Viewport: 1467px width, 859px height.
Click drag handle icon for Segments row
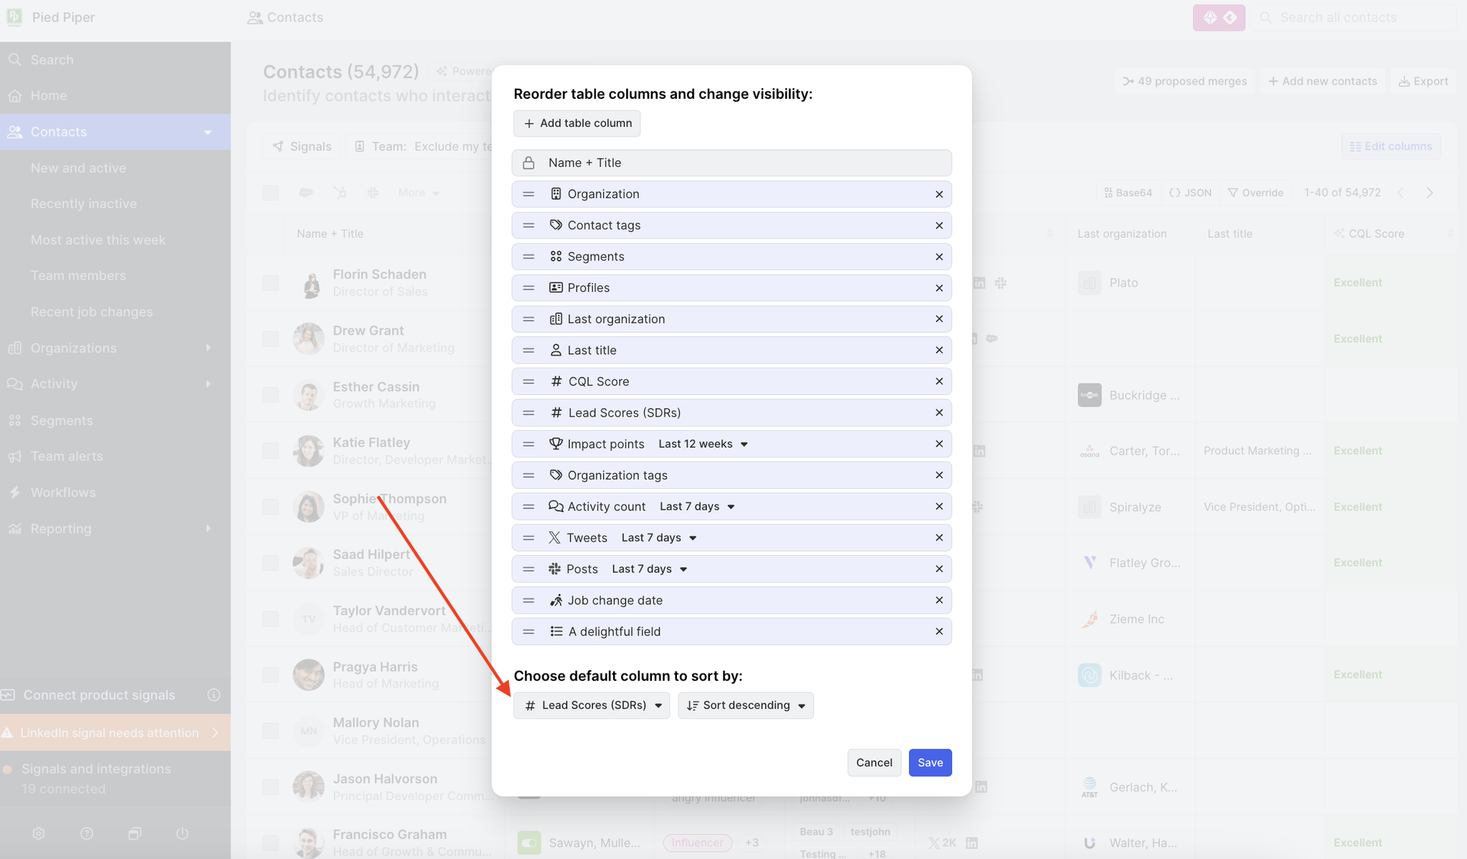pyautogui.click(x=529, y=257)
